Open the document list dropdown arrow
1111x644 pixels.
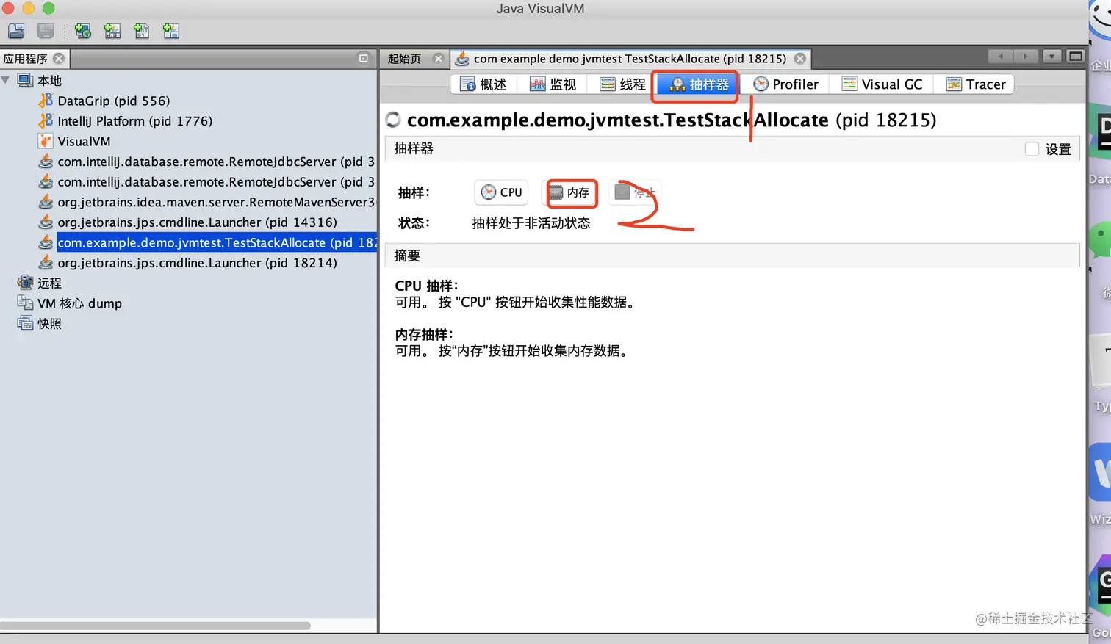pyautogui.click(x=1052, y=57)
